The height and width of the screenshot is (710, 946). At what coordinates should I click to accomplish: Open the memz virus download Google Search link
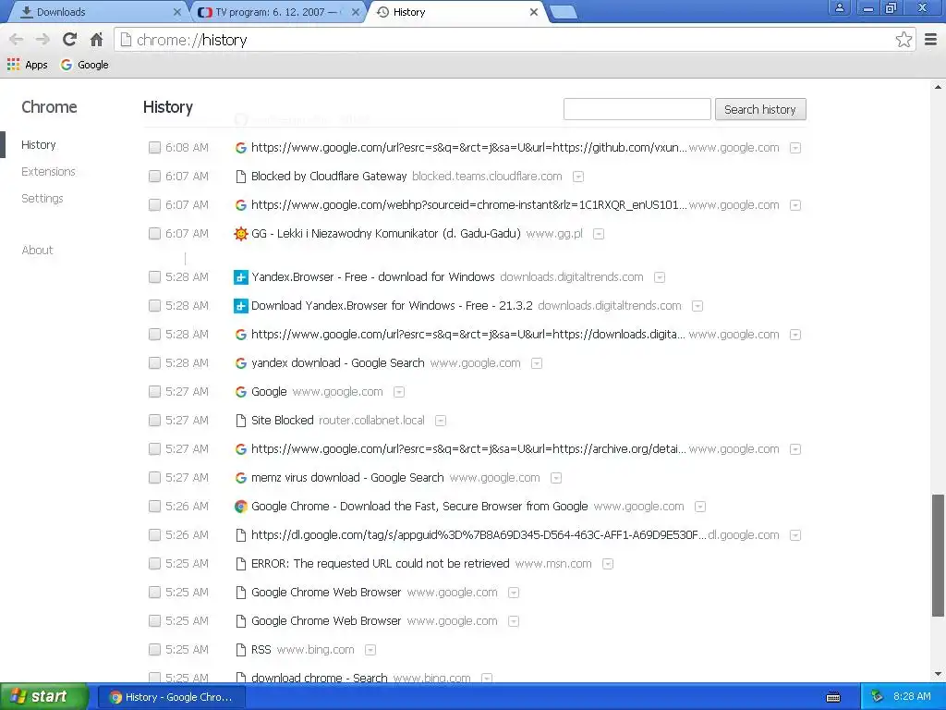click(x=347, y=478)
